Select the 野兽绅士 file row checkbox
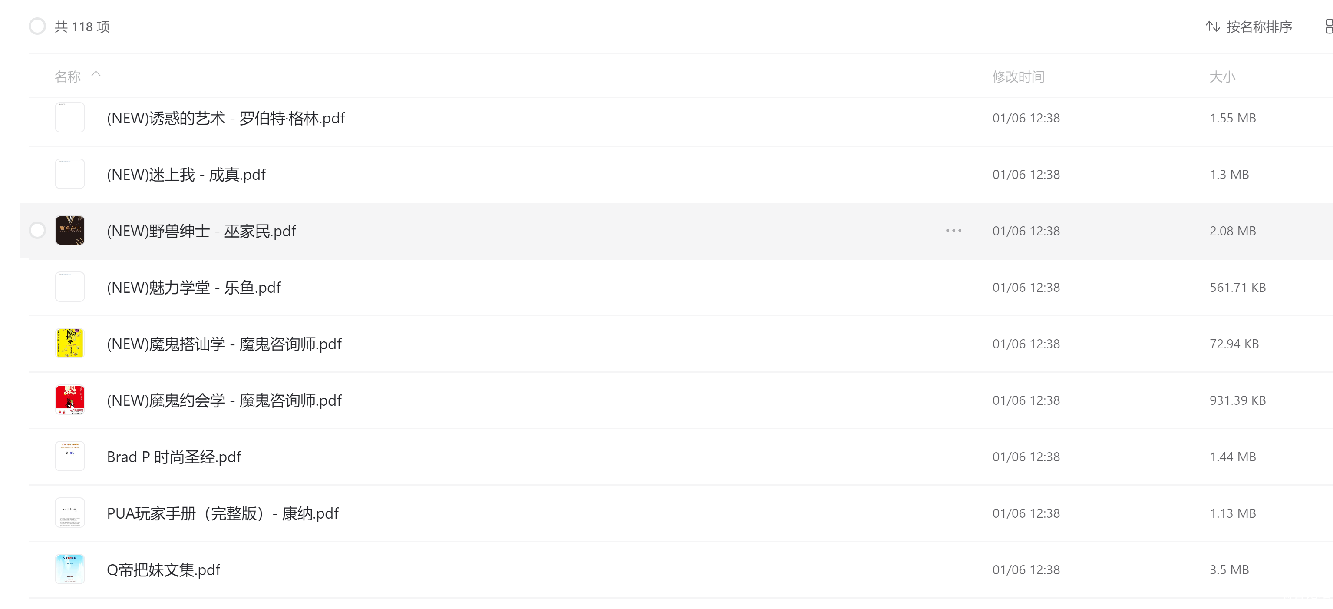Screen dimensions: 1333x609 [x=37, y=231]
